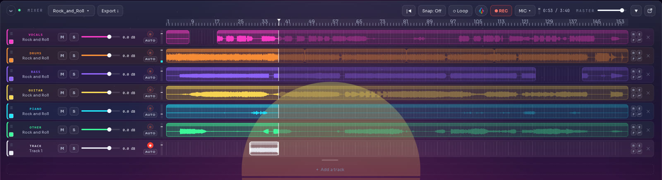Click the colorful gem icon
662x180 pixels.
point(481,11)
